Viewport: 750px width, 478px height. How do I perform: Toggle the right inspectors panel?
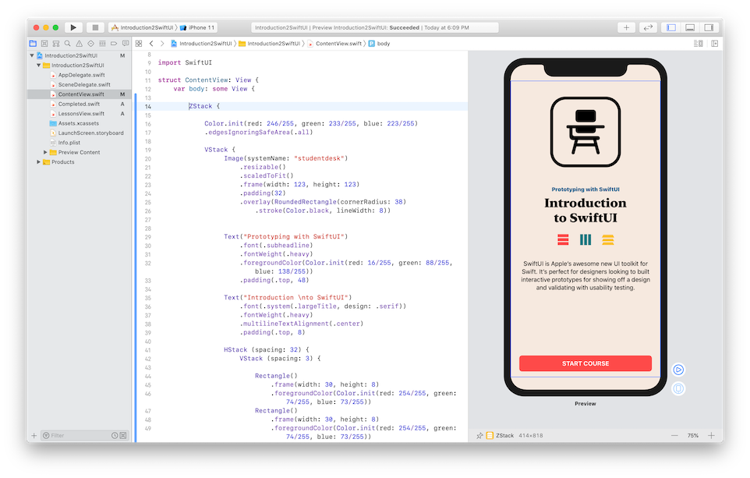(709, 28)
